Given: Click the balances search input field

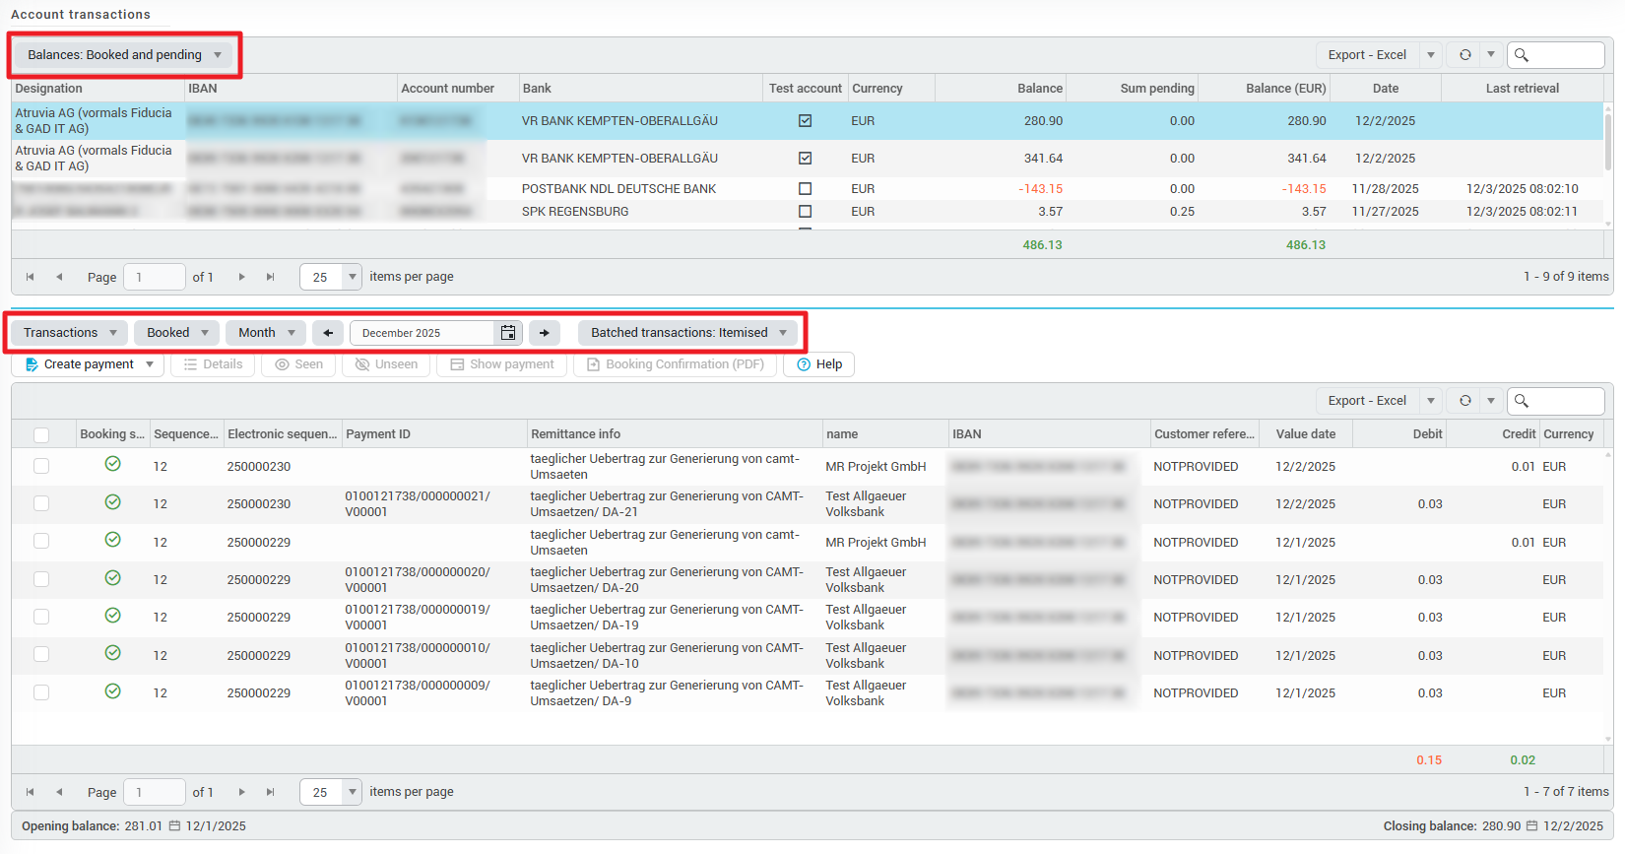Looking at the screenshot, I should tap(1566, 55).
